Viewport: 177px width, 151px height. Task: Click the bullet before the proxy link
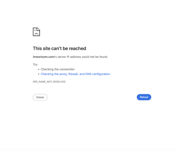coord(39,74)
